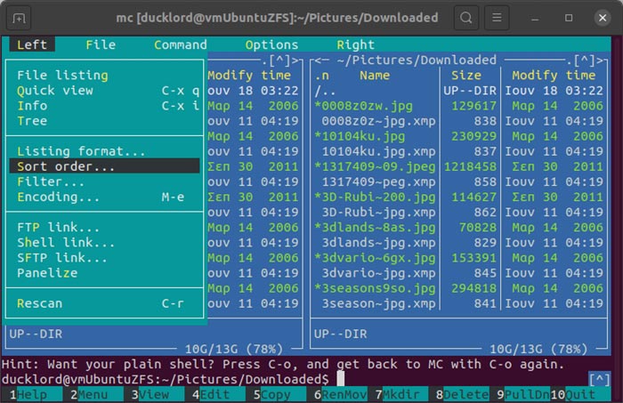Toggle command line [^] indicator

point(599,379)
